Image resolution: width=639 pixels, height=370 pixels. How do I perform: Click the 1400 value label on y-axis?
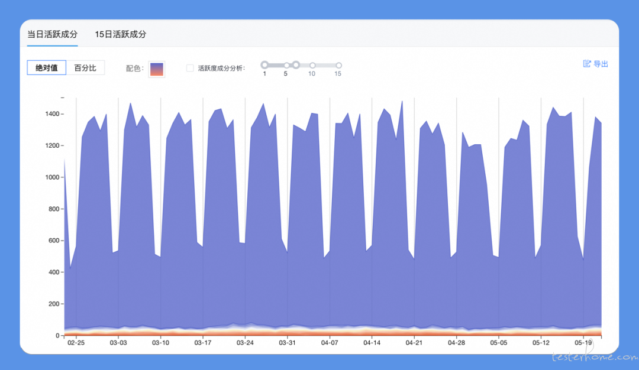point(52,114)
